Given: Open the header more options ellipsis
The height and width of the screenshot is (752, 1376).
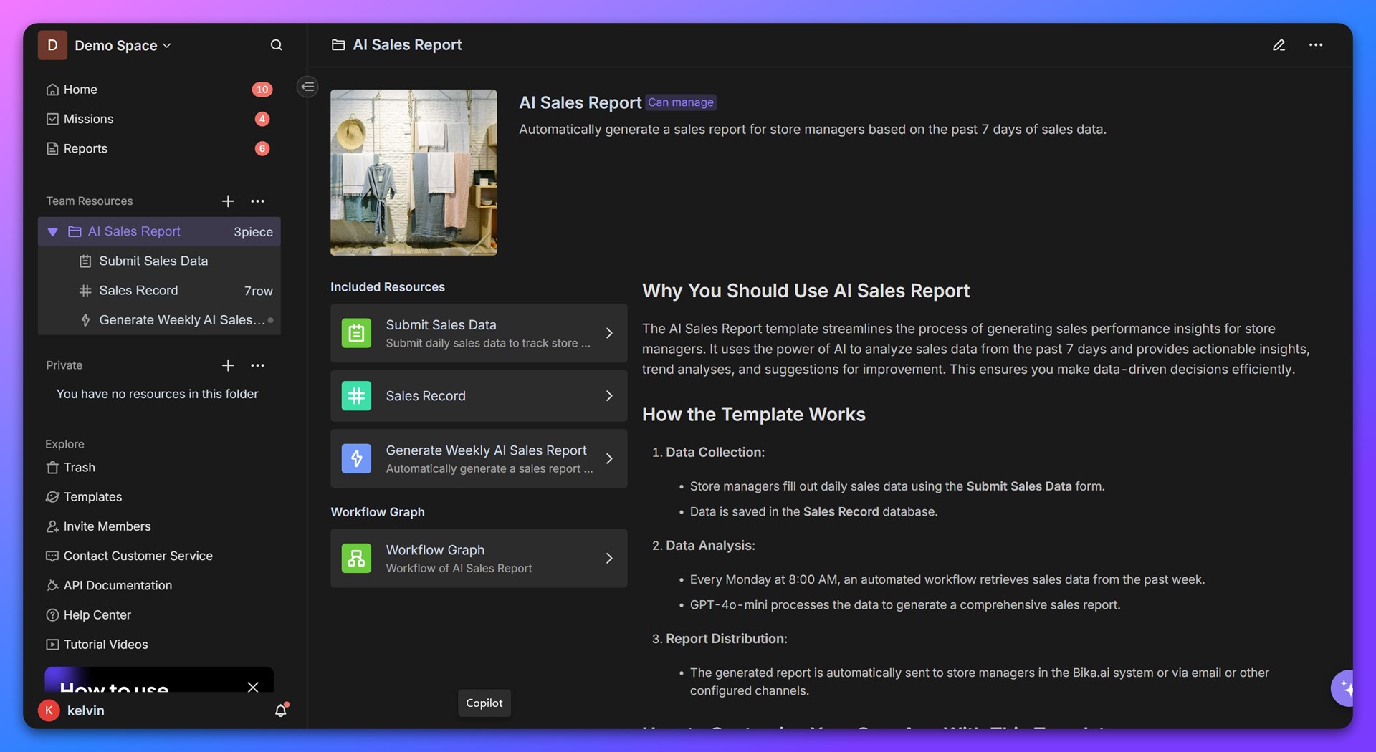Looking at the screenshot, I should click(1316, 45).
